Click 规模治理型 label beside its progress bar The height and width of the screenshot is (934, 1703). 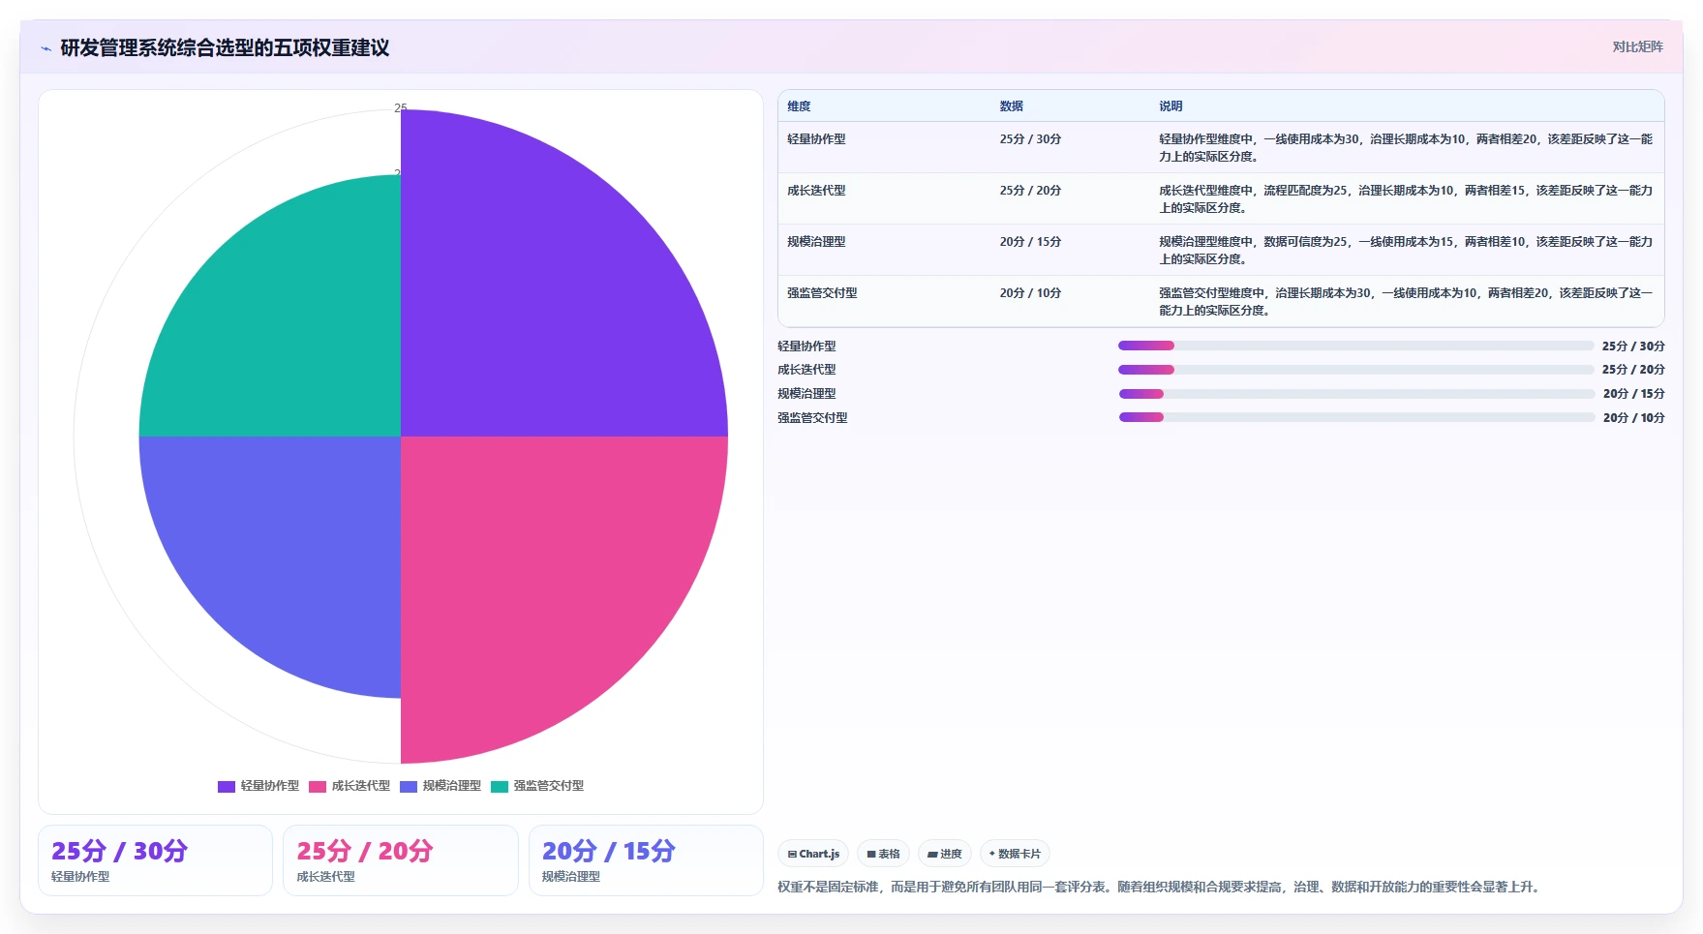806,394
